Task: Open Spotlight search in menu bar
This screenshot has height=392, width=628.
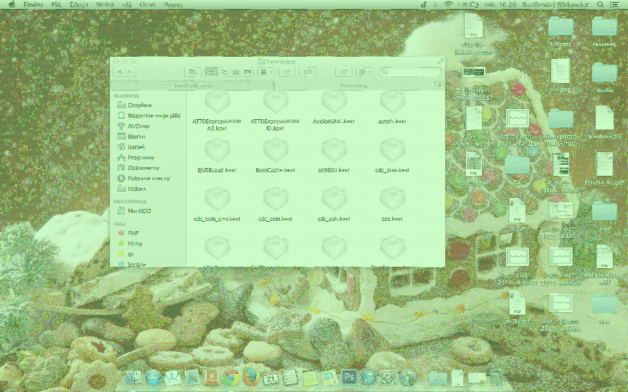Action: point(601,5)
